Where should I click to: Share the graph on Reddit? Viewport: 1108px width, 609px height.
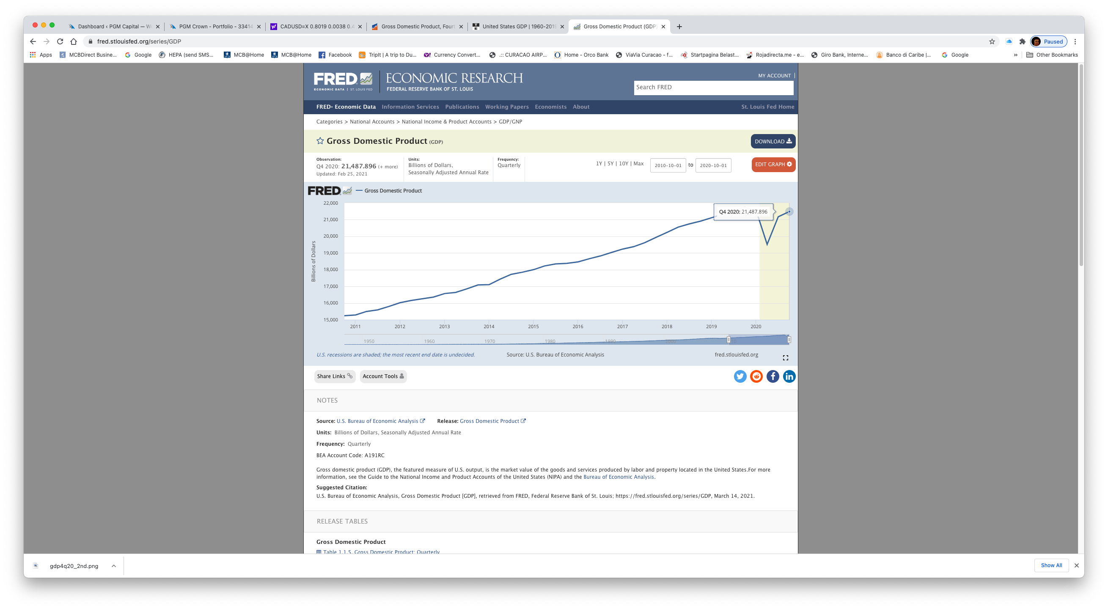click(756, 376)
